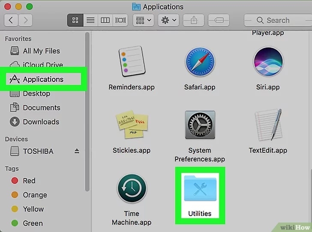Open the Time Machine.app icon
The width and height of the screenshot is (312, 232).
pos(132,188)
